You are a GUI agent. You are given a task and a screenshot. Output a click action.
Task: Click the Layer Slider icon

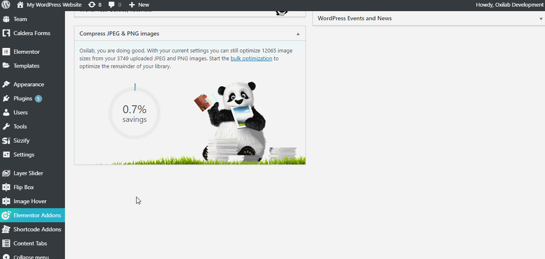pos(6,173)
